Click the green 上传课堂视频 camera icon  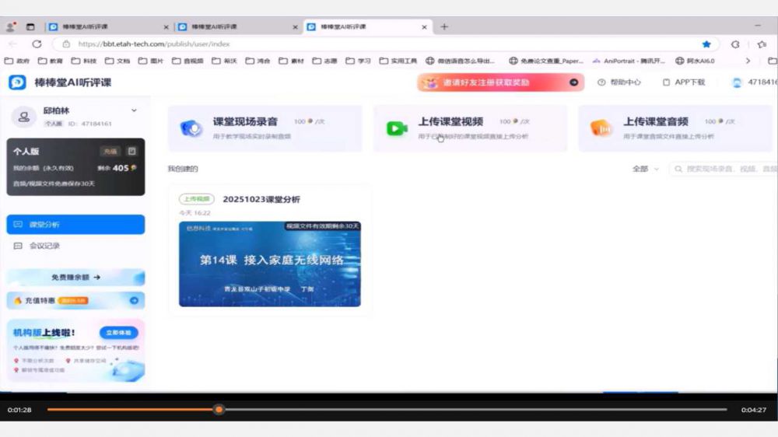(397, 128)
